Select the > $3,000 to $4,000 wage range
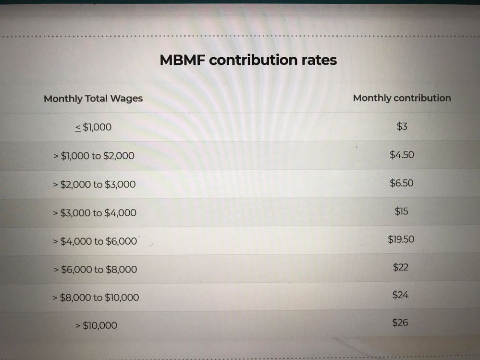The width and height of the screenshot is (480, 360). 94,213
